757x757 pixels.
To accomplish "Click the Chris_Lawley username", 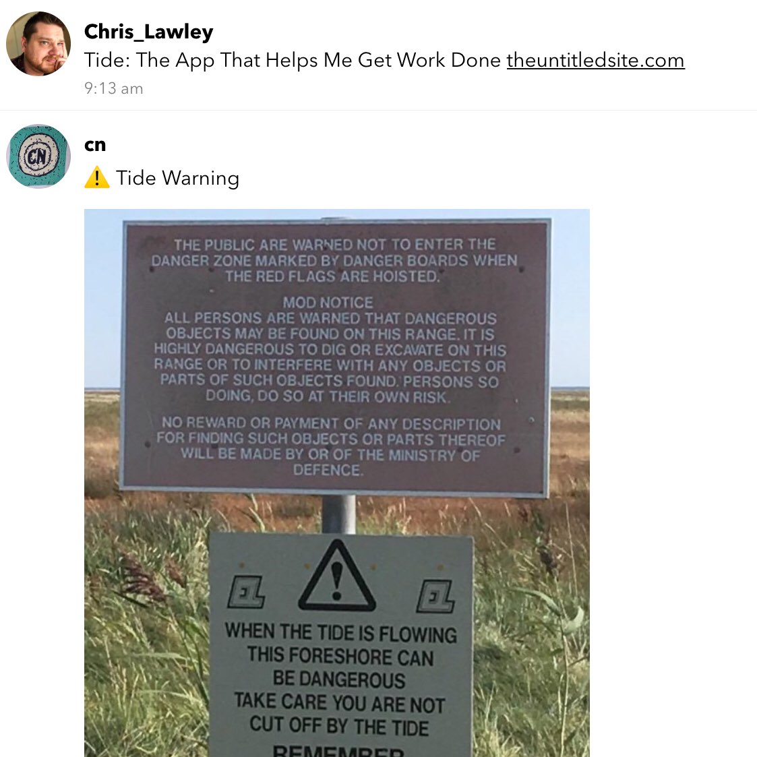I will click(x=149, y=32).
